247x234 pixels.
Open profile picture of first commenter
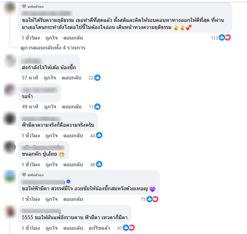coord(10,8)
